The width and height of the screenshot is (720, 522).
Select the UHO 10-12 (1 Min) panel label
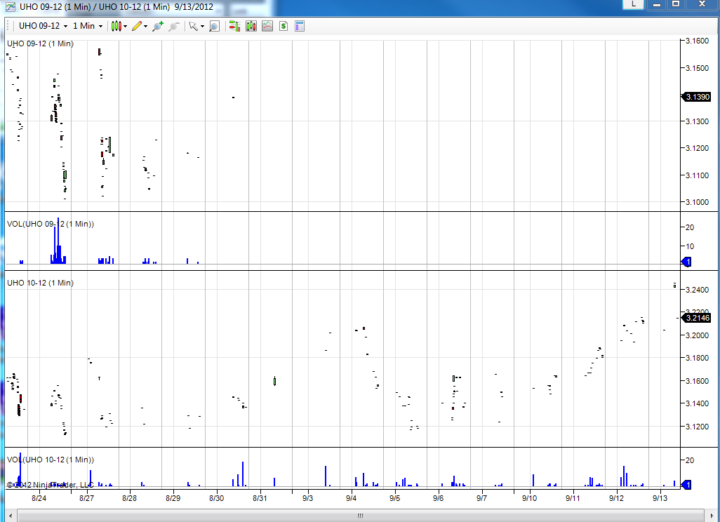pos(41,283)
